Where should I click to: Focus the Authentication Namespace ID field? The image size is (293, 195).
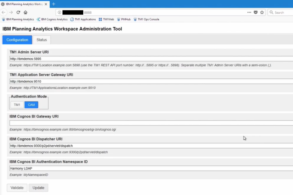[151, 168]
